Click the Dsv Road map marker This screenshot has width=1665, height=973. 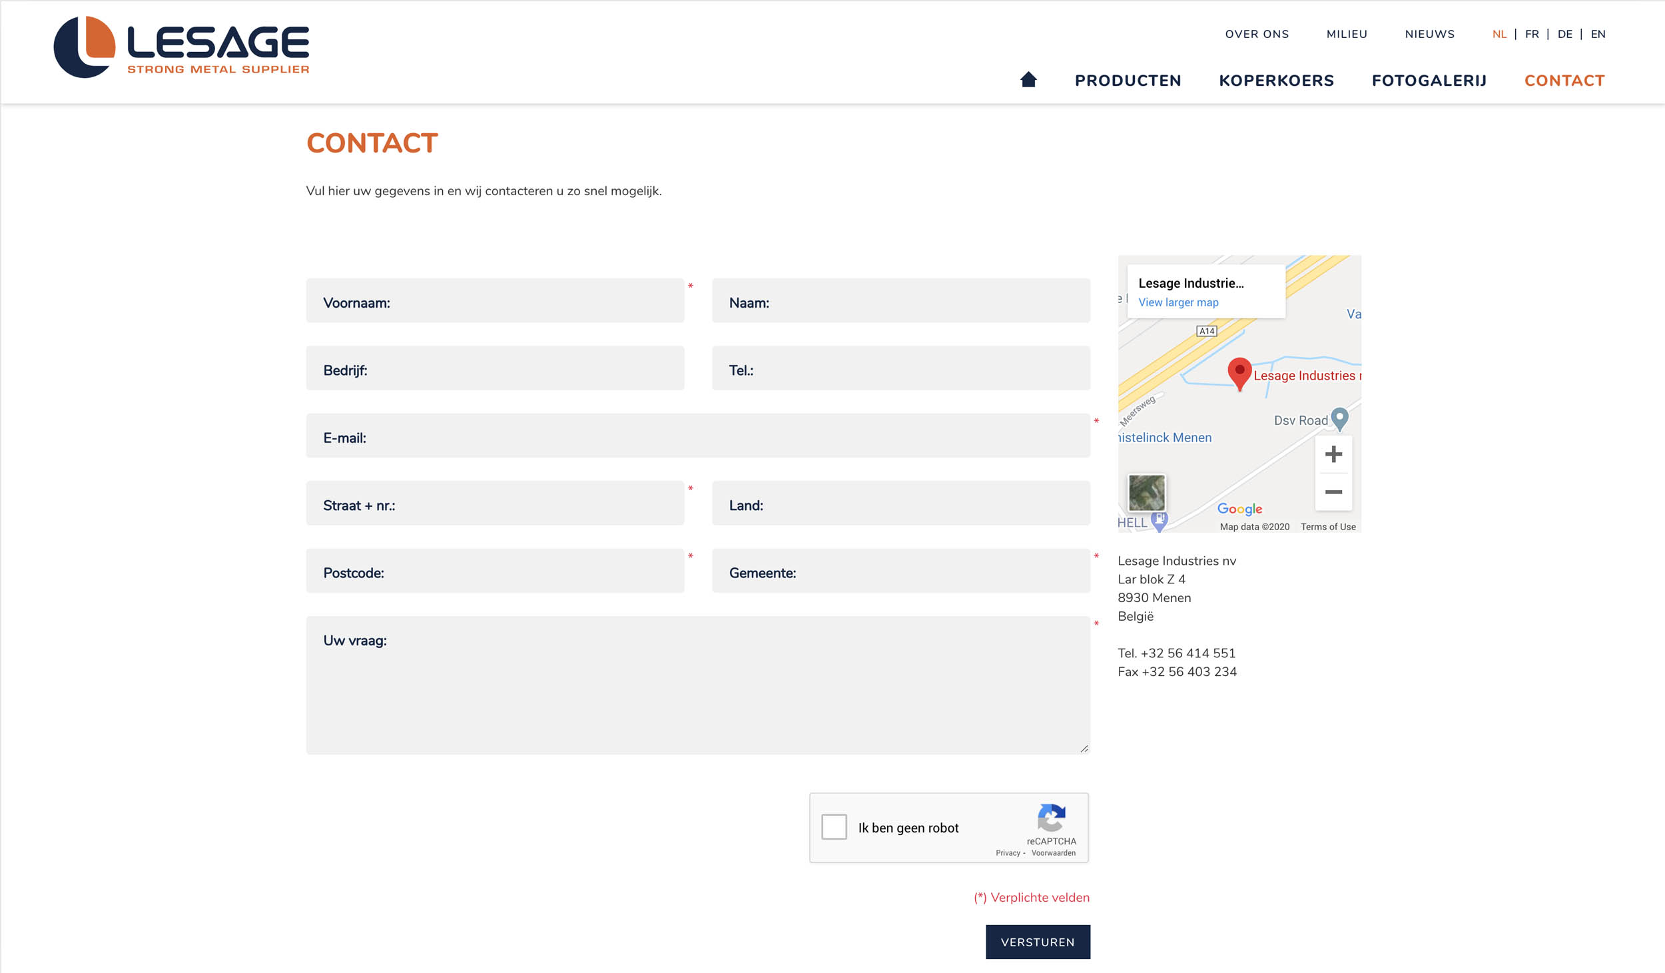1339,418
